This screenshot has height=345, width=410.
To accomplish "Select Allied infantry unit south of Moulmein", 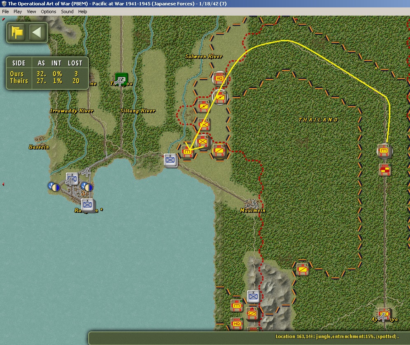I will tap(253, 296).
